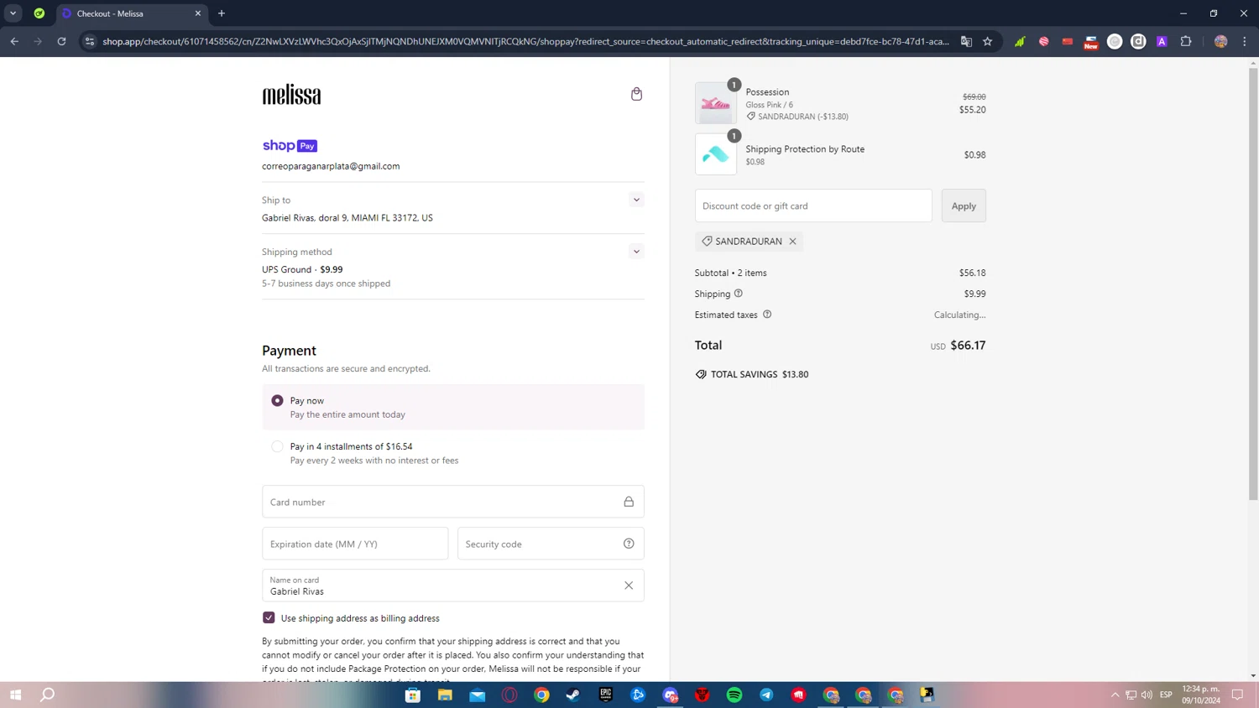Open the Chrome extensions puzzle menu
The image size is (1259, 708).
1186,41
